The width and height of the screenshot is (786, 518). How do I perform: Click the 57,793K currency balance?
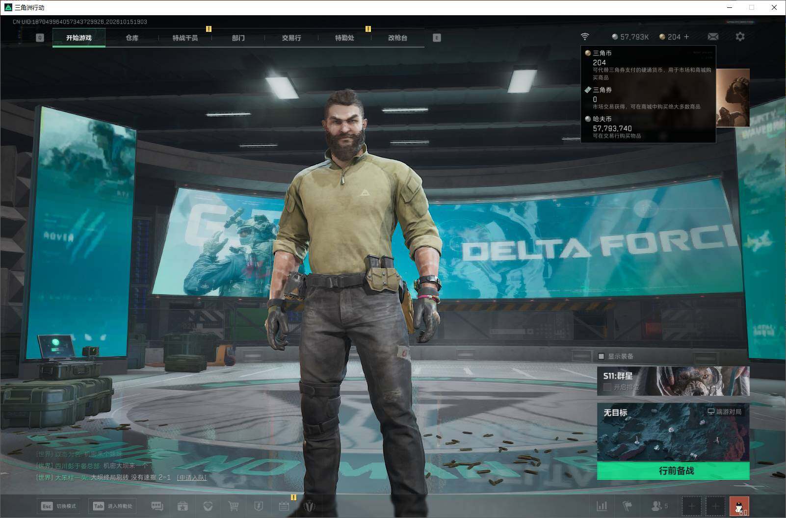(x=630, y=37)
